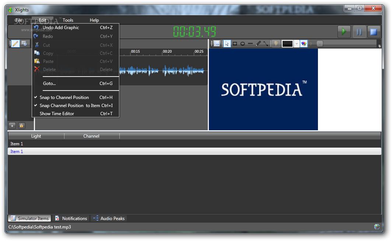392x241 pixels.
Task: Open the File menu
Action: 19,20
